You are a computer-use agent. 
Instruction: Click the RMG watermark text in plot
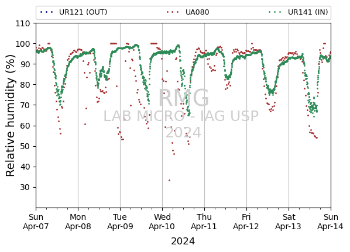(183, 98)
